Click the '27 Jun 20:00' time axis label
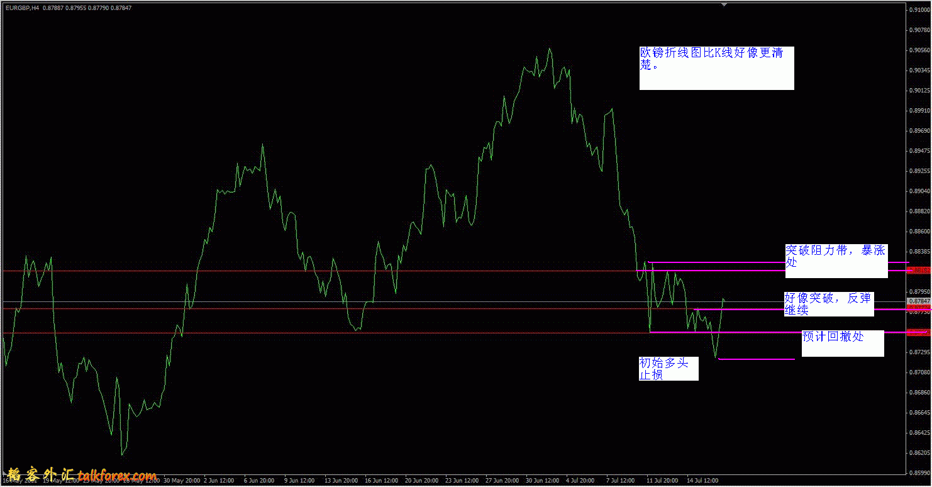Image resolution: width=932 pixels, height=487 pixels. click(502, 480)
